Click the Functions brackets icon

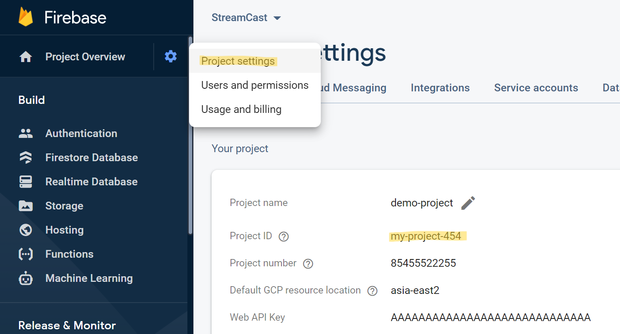26,254
